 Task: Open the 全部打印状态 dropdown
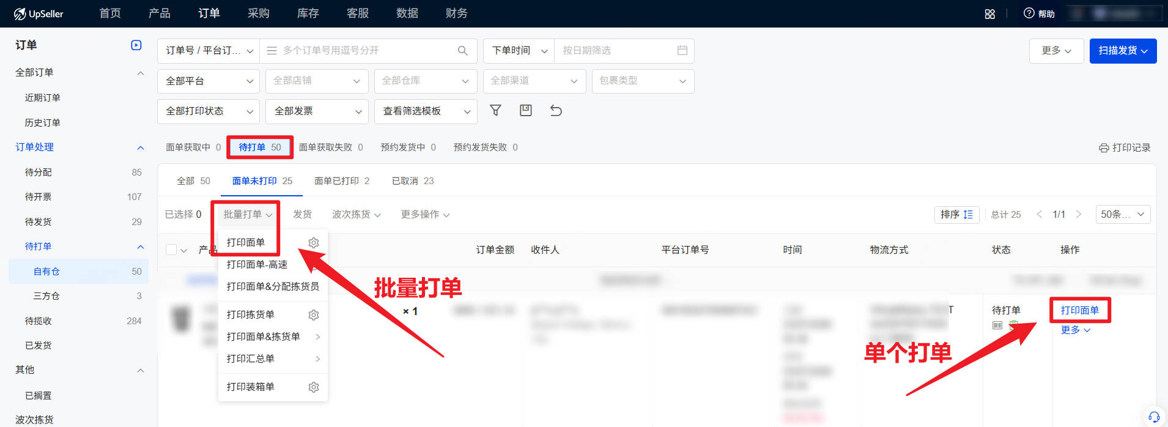[x=209, y=111]
